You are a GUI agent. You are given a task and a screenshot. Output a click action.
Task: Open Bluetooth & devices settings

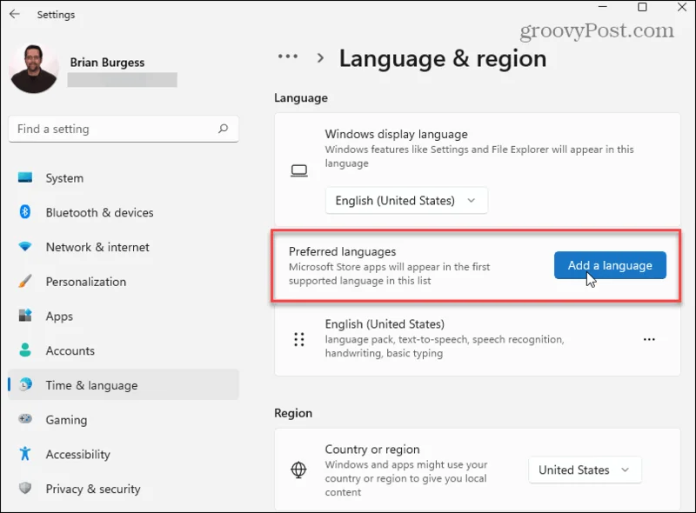(x=123, y=212)
